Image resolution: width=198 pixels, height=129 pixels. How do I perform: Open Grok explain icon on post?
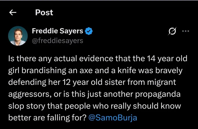172,31
